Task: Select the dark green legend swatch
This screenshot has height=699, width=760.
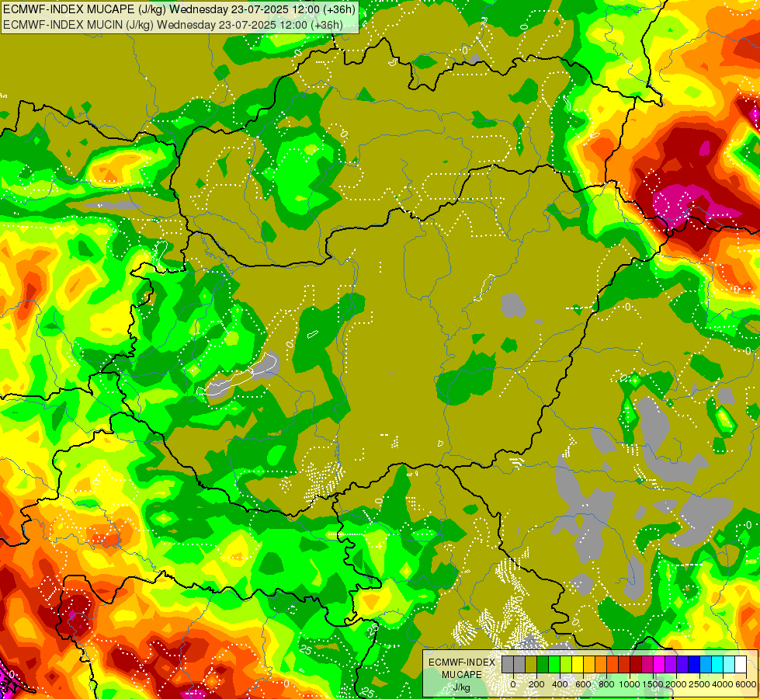Action: (x=543, y=664)
